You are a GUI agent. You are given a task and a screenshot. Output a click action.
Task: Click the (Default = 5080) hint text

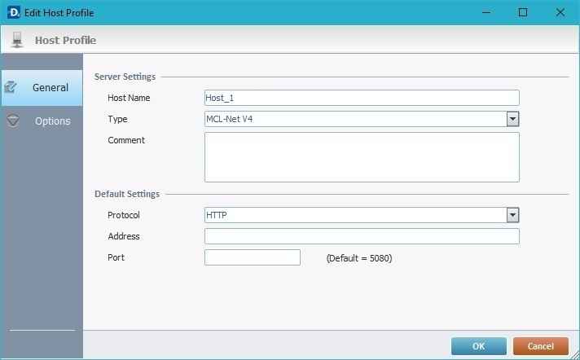point(359,258)
